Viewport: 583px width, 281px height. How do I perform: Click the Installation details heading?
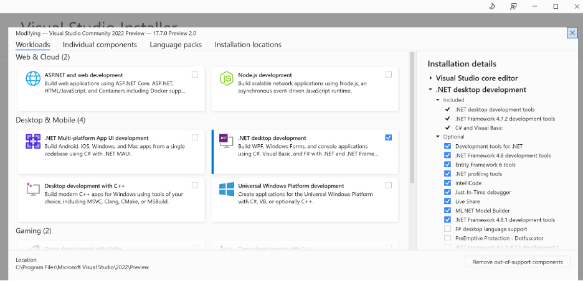(462, 64)
